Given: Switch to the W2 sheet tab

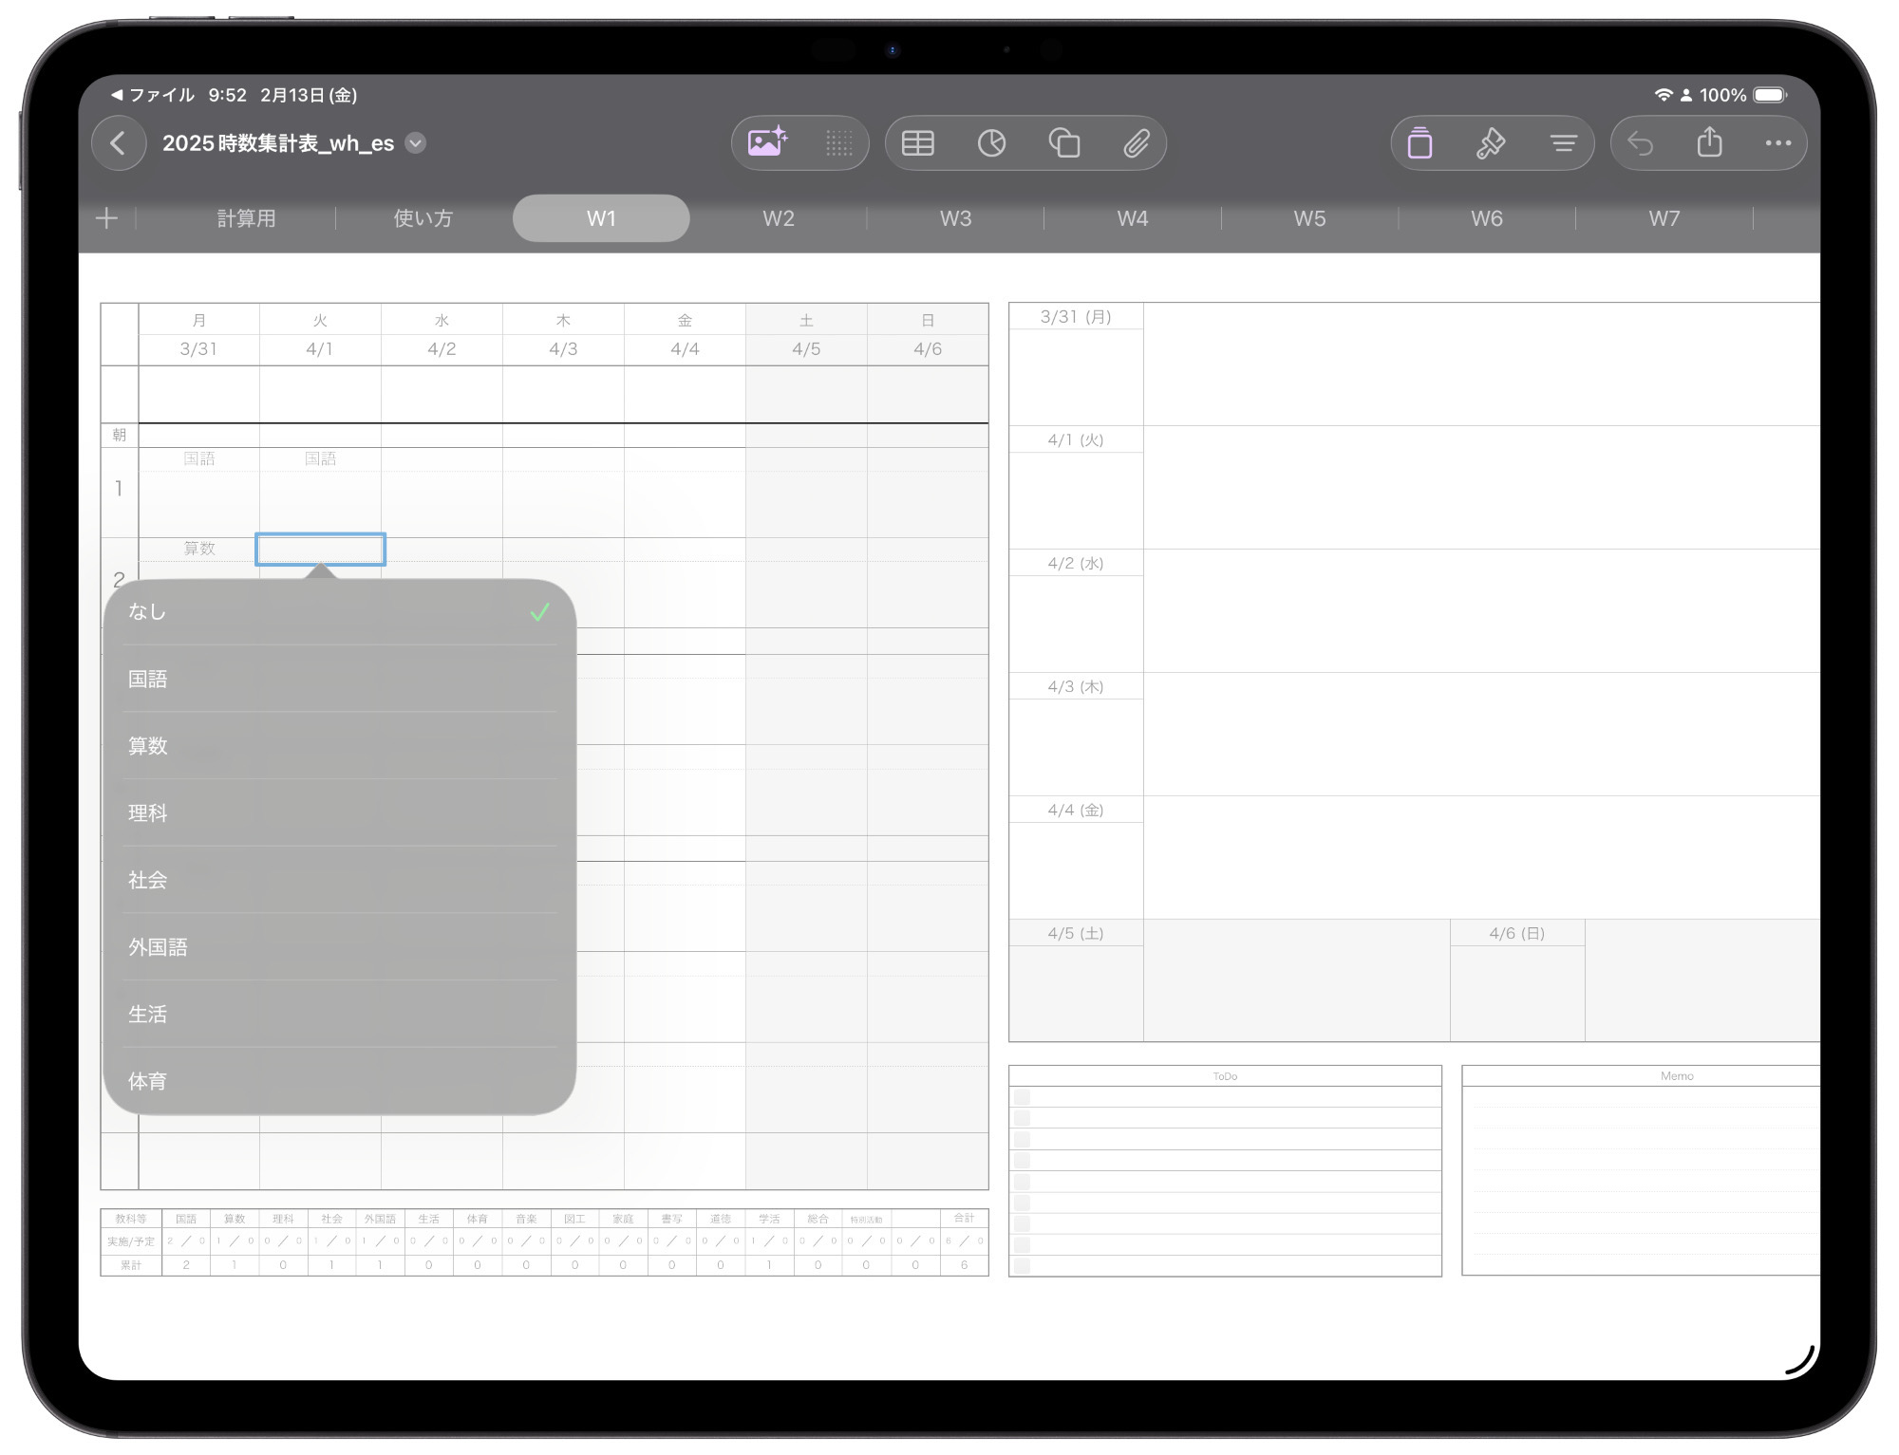Looking at the screenshot, I should click(778, 218).
